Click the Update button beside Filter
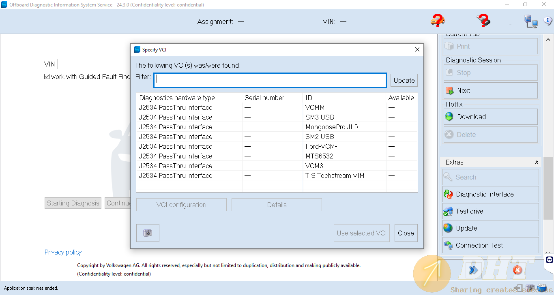554x295 pixels. [404, 80]
